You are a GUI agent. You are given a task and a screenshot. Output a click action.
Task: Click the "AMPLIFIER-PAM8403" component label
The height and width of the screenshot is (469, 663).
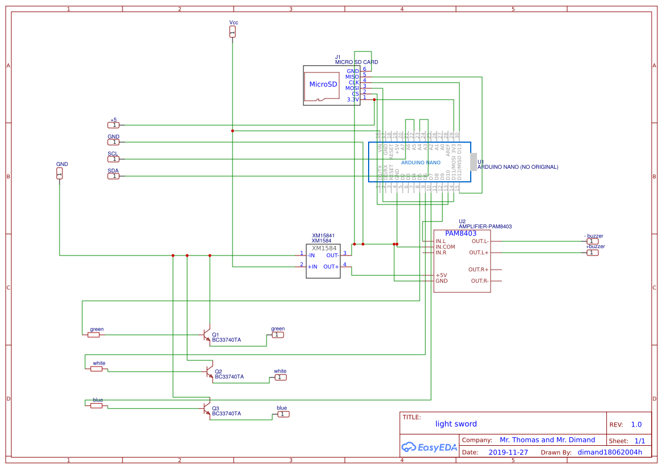[x=485, y=227]
